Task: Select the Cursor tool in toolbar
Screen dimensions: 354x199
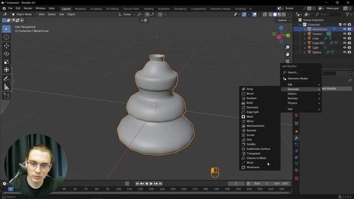Action: (6, 37)
